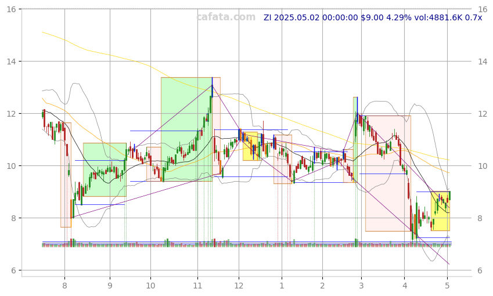Click the left y-axis label 16
Viewport: 493px width, 296px height.
click(x=11, y=9)
